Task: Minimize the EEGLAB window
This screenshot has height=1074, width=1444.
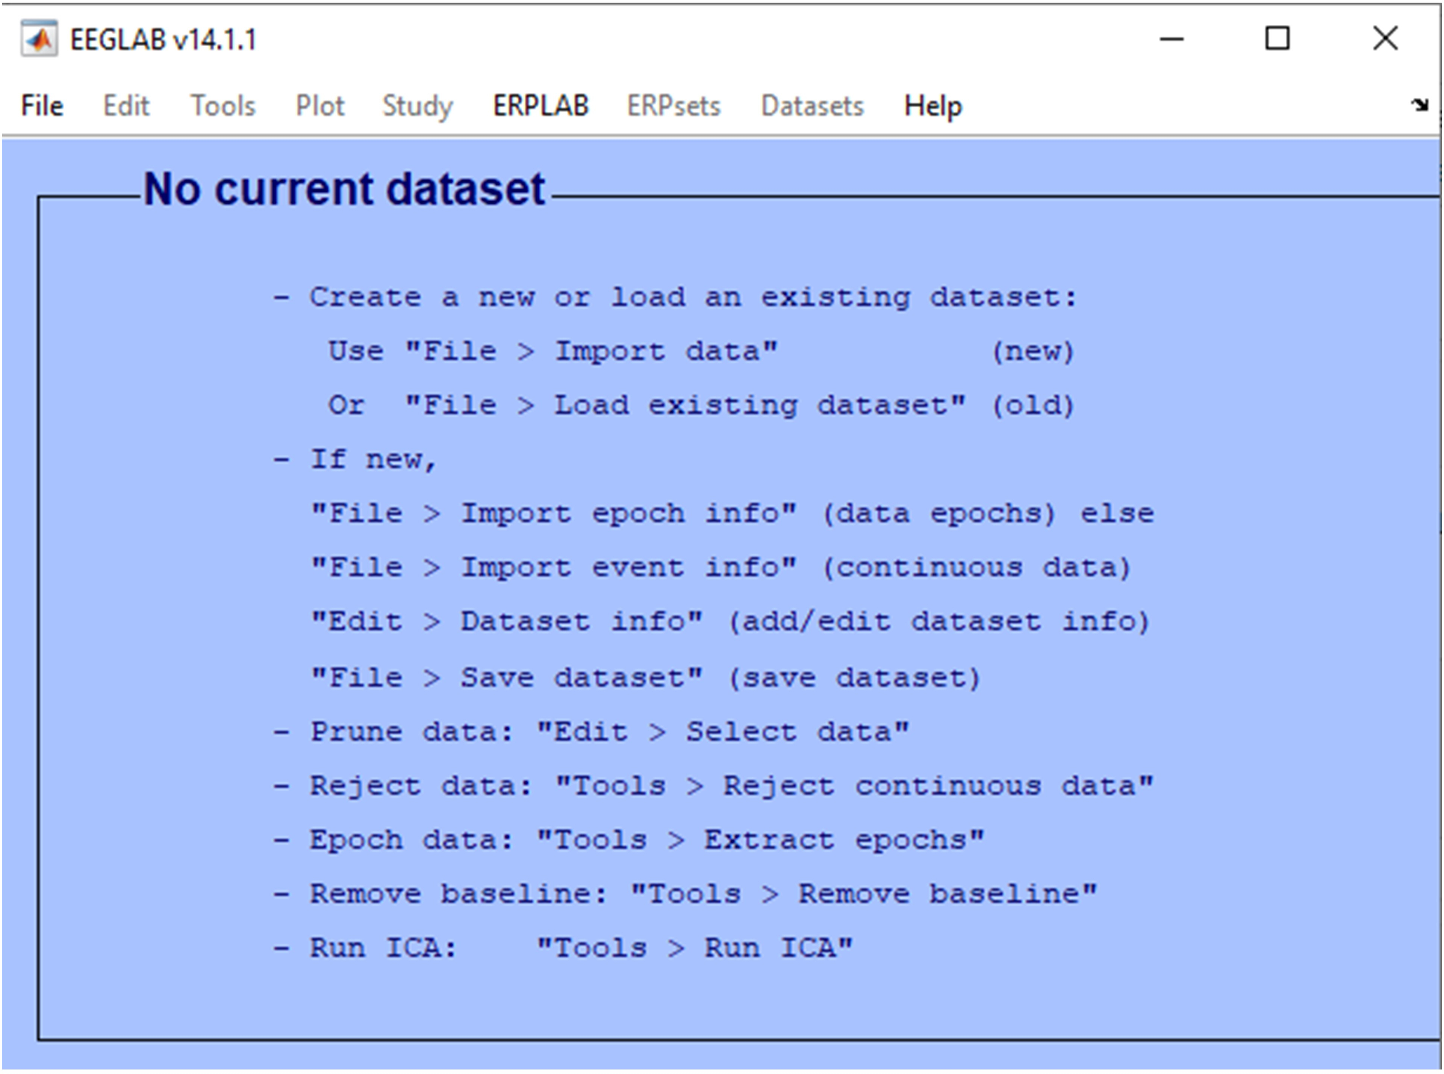Action: pos(1172,39)
